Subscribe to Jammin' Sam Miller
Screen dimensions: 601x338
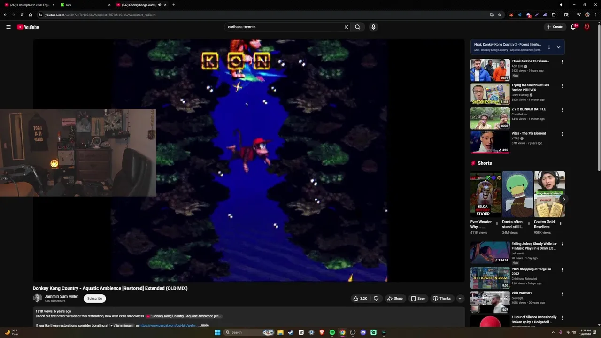[94, 298]
